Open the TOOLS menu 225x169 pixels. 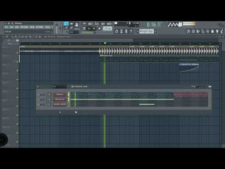coord(48,27)
